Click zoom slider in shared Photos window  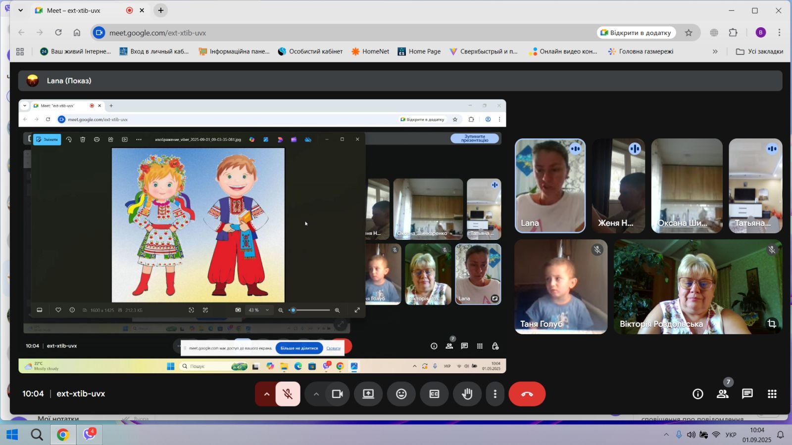tap(310, 310)
